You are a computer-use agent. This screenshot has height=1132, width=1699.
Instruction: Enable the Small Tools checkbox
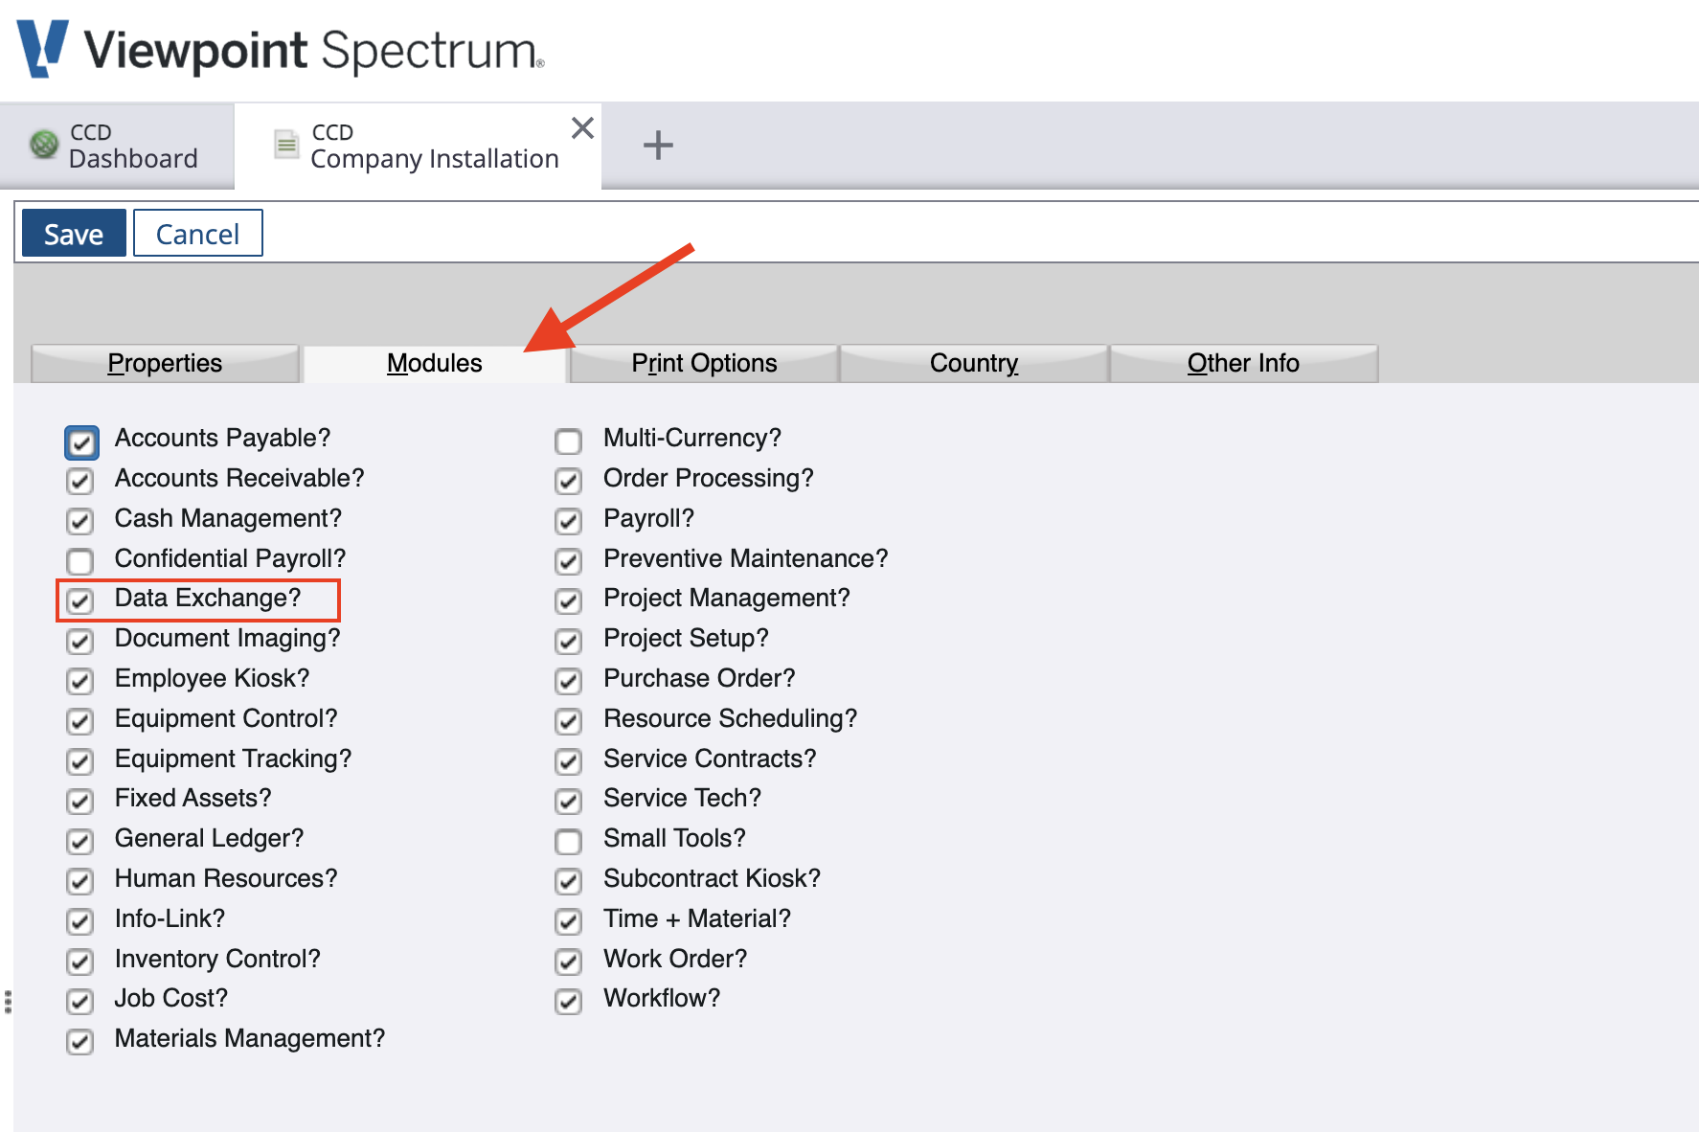pos(569,841)
